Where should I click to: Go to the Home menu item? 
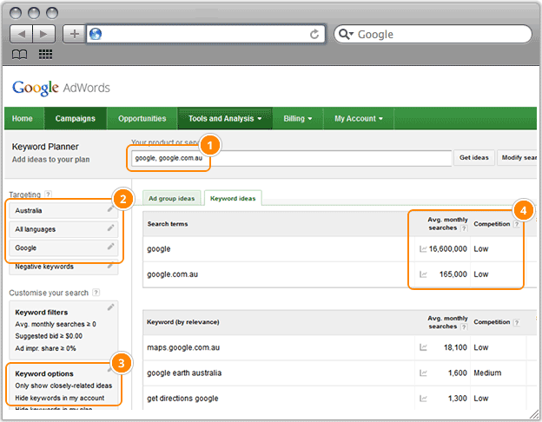point(23,119)
